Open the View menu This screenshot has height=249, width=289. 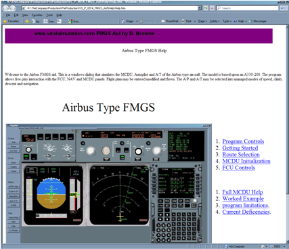coord(25,15)
